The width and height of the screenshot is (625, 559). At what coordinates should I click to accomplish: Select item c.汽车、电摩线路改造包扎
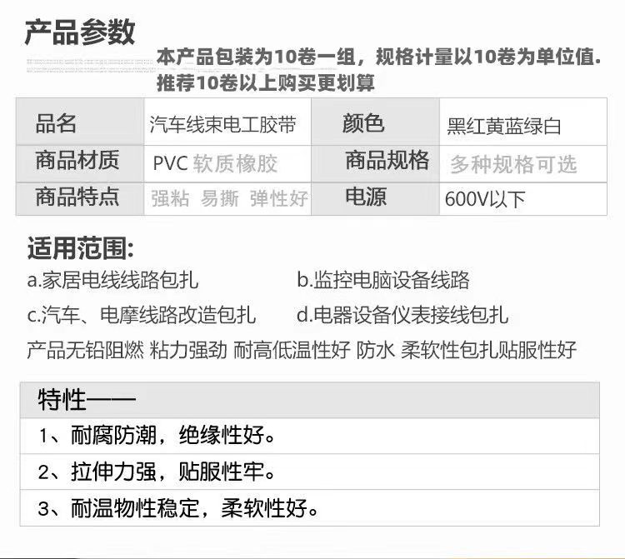click(142, 315)
